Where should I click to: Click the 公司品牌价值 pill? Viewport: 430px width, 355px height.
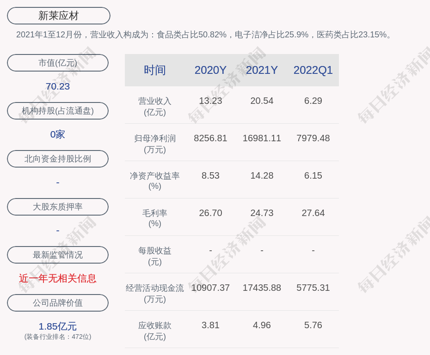58,303
